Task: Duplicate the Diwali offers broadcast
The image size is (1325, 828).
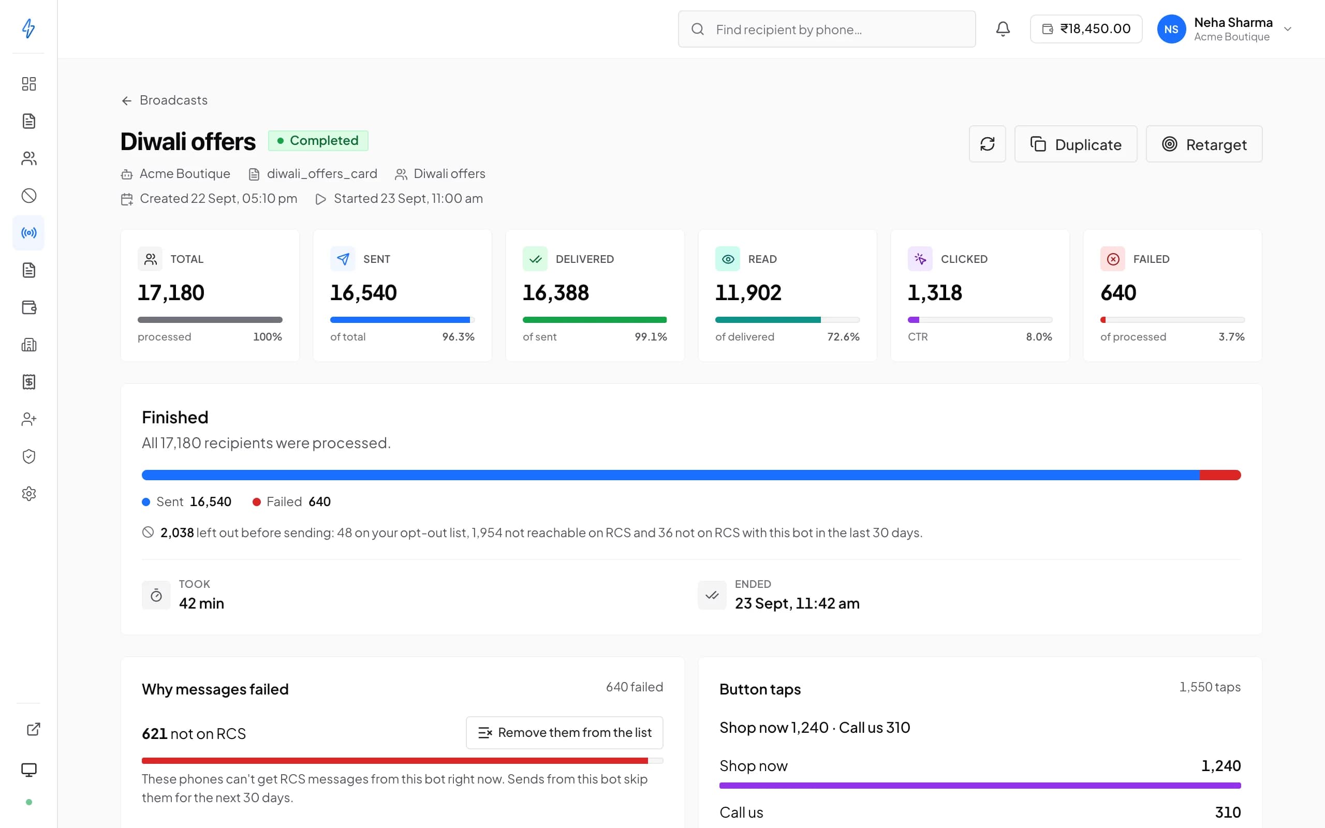Action: tap(1076, 144)
